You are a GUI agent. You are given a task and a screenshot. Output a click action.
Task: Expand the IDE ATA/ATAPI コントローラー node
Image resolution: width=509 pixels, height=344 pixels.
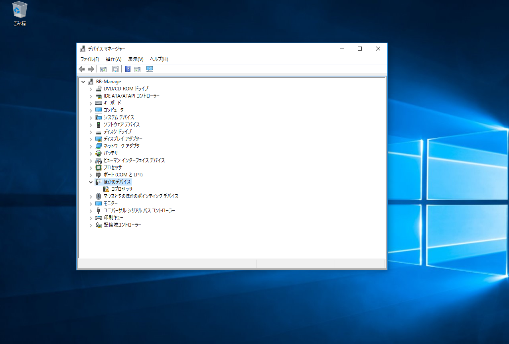pyautogui.click(x=91, y=96)
